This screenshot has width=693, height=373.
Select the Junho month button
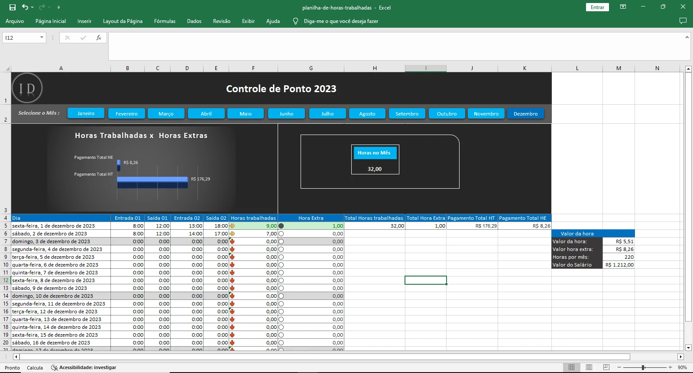(x=286, y=113)
